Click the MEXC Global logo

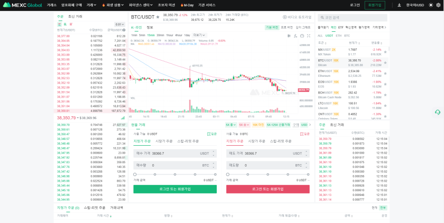point(22,5)
